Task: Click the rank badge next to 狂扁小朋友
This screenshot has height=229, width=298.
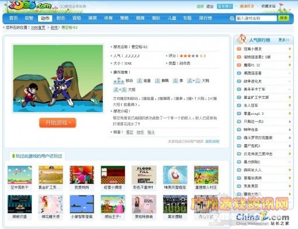Action: [x=239, y=49]
